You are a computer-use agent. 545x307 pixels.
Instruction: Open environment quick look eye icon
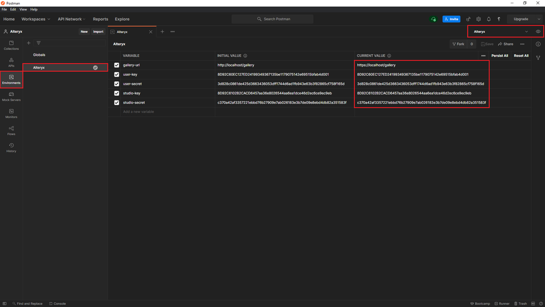click(x=538, y=32)
